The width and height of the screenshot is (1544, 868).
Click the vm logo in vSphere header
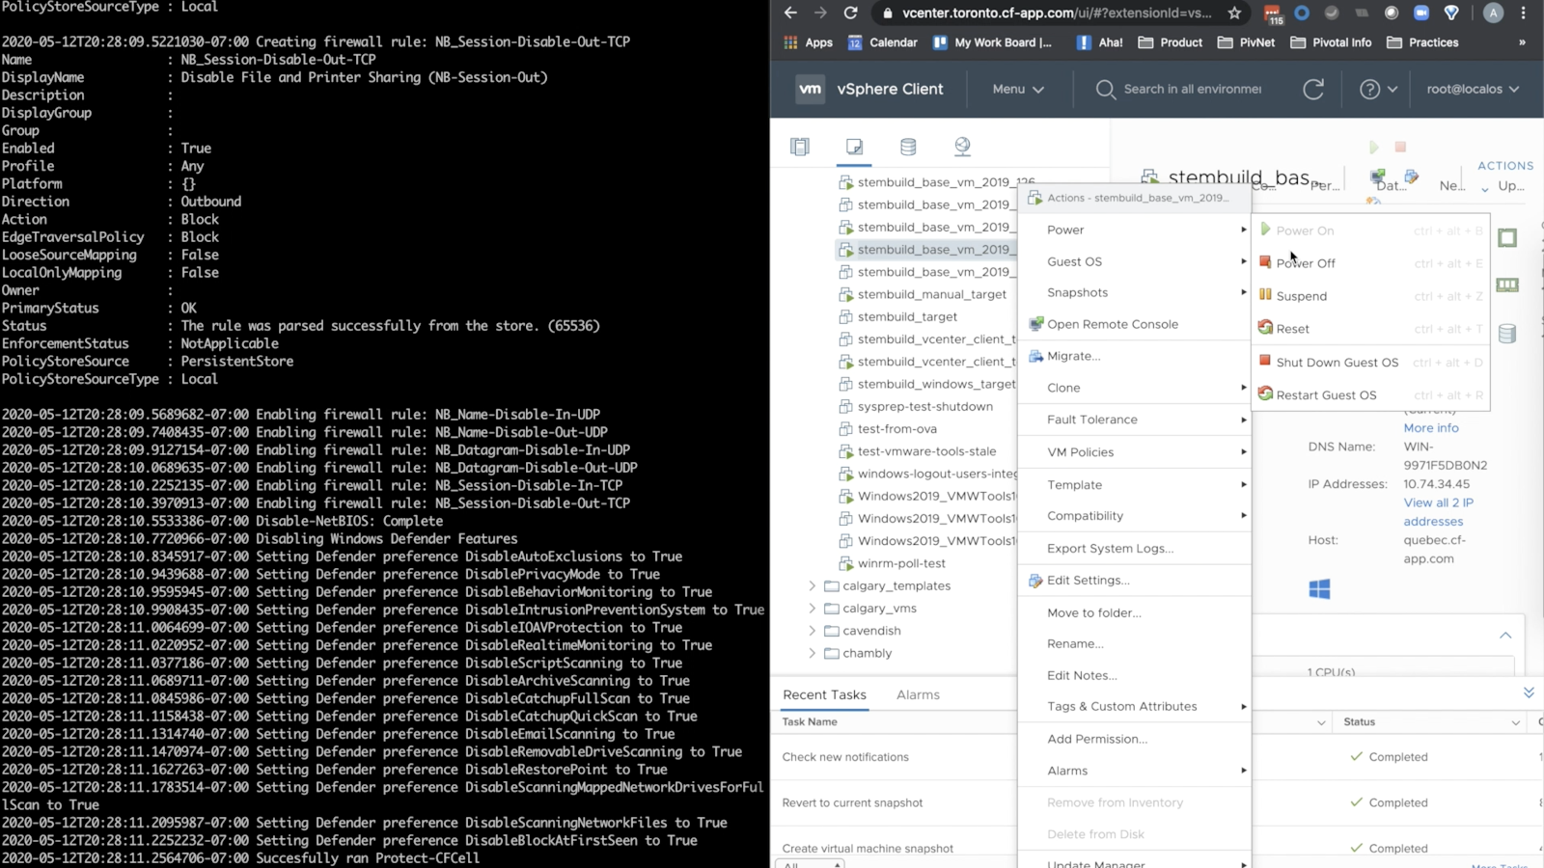[x=811, y=89]
